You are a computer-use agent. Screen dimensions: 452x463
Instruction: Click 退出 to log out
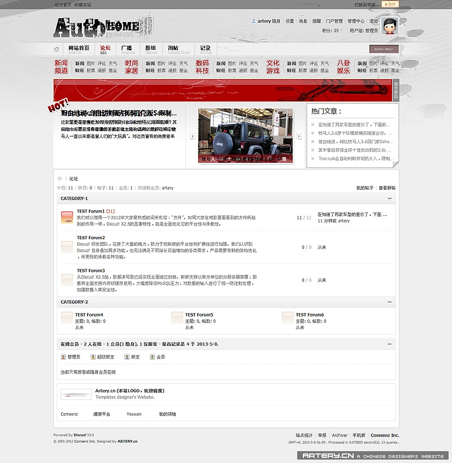(373, 21)
